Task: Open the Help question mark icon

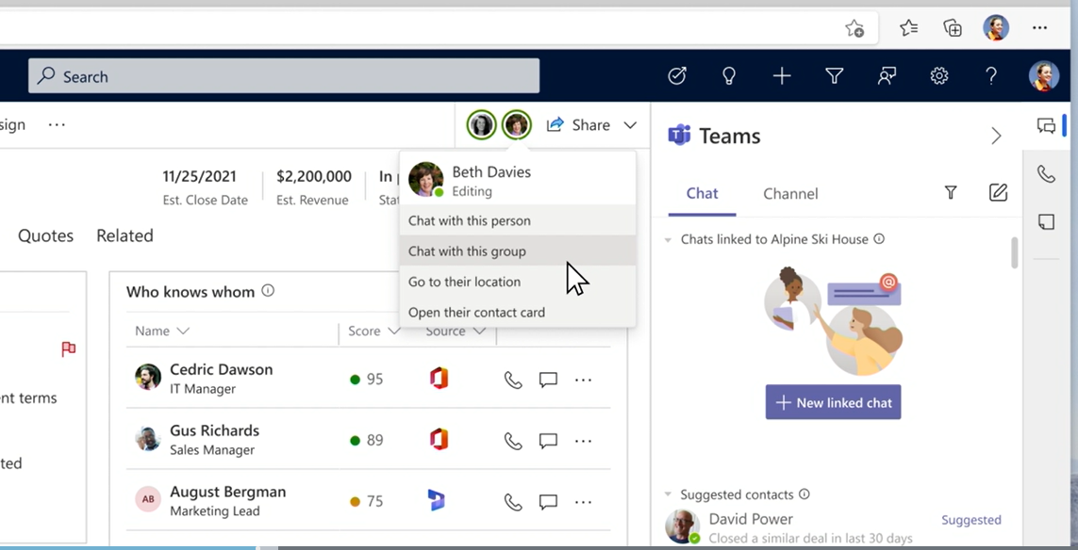Action: (990, 75)
